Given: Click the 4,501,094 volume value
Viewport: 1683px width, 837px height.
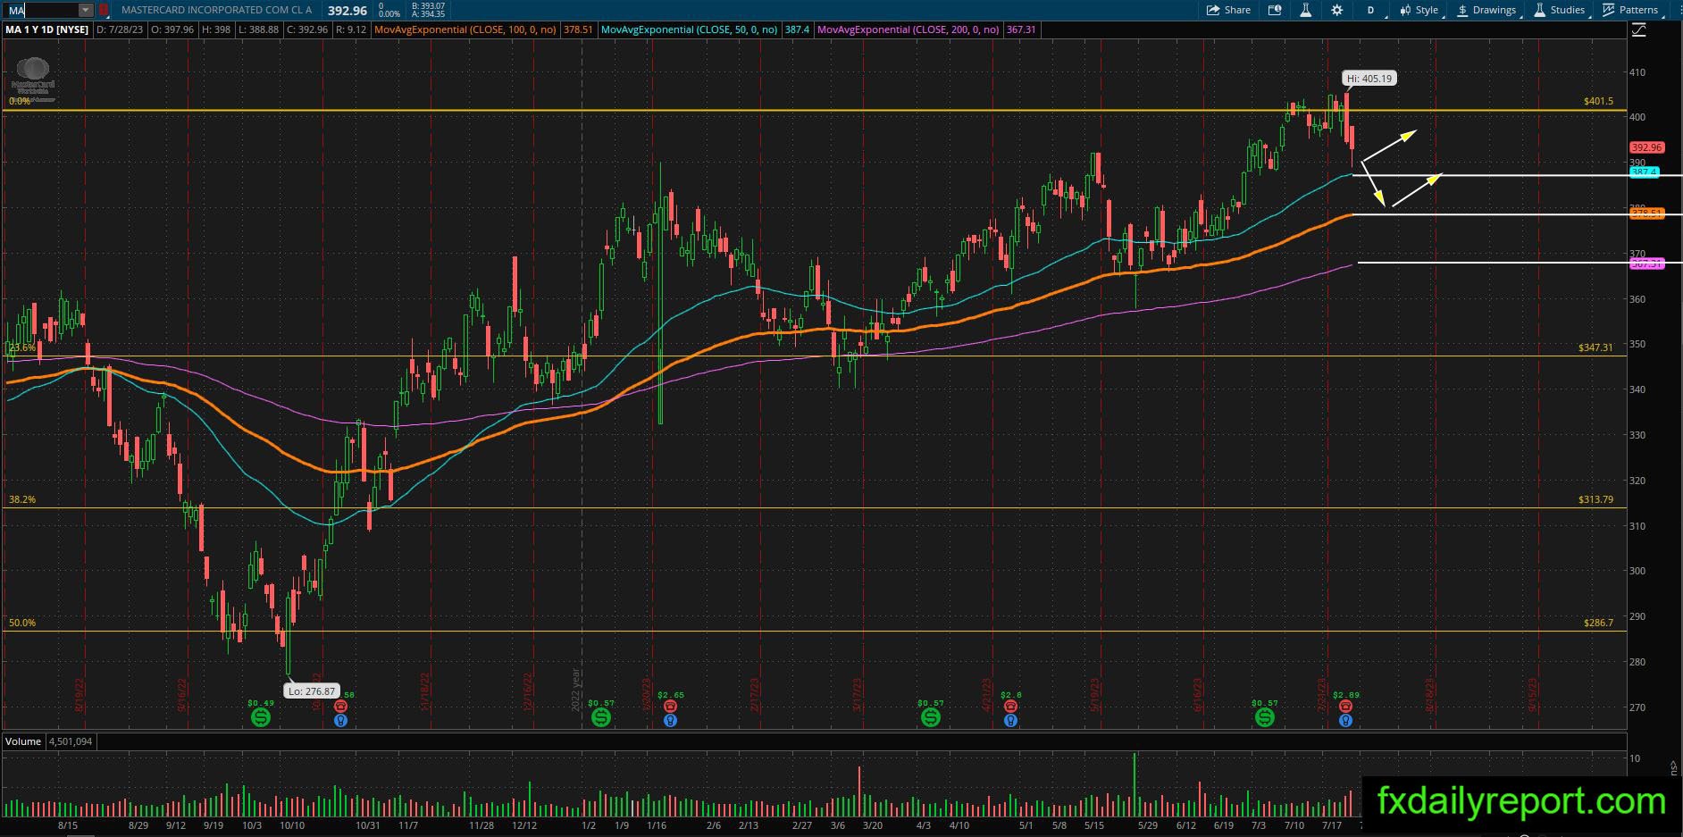Looking at the screenshot, I should [x=69, y=741].
